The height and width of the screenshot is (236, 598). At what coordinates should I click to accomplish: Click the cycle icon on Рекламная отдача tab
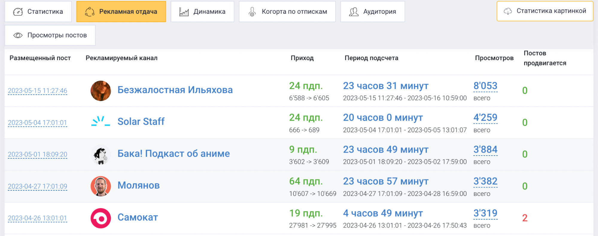(x=90, y=12)
